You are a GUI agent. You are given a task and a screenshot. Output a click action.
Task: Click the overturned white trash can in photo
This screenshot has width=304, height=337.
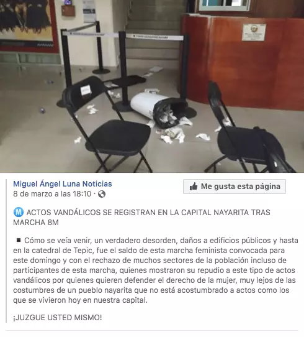pyautogui.click(x=159, y=109)
